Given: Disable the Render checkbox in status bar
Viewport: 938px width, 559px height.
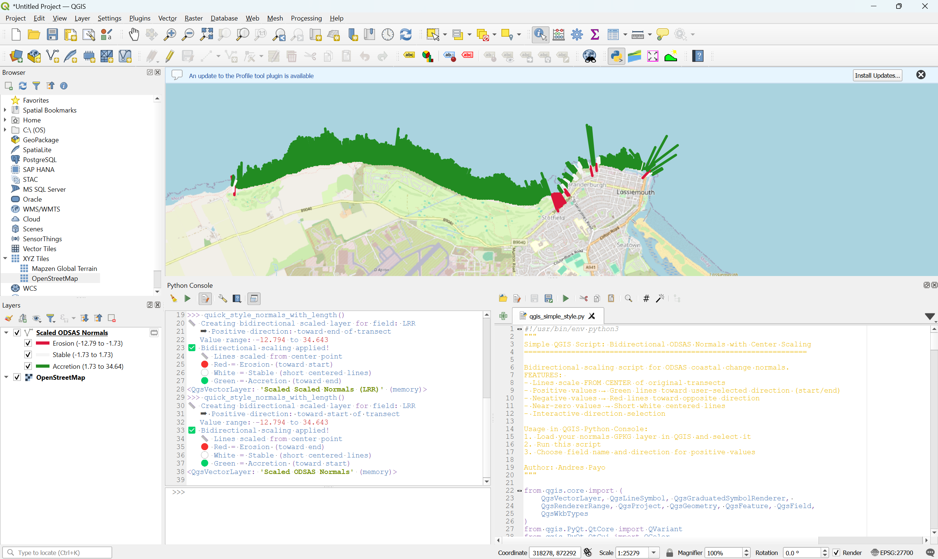Looking at the screenshot, I should pyautogui.click(x=836, y=553).
